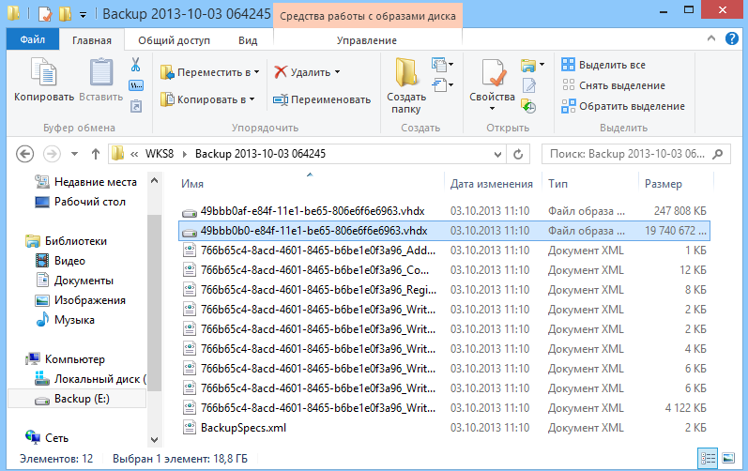Click the Paste (Вставить) ribbon button
The width and height of the screenshot is (748, 471).
click(x=101, y=80)
